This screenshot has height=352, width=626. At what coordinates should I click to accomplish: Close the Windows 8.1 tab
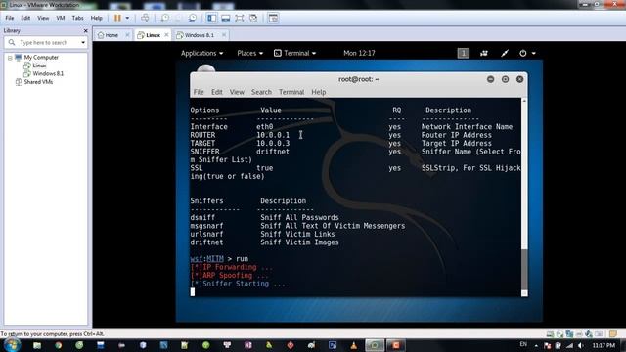click(x=224, y=35)
